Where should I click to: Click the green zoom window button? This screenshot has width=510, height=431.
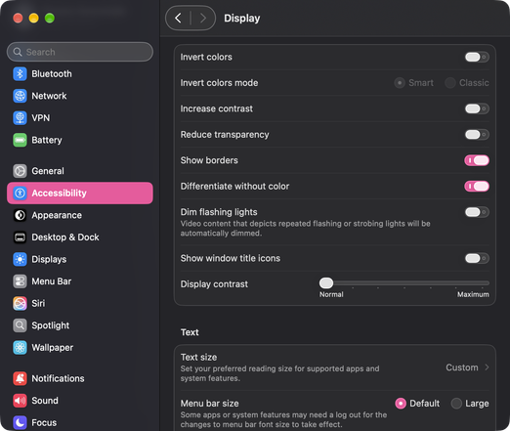[x=50, y=18]
